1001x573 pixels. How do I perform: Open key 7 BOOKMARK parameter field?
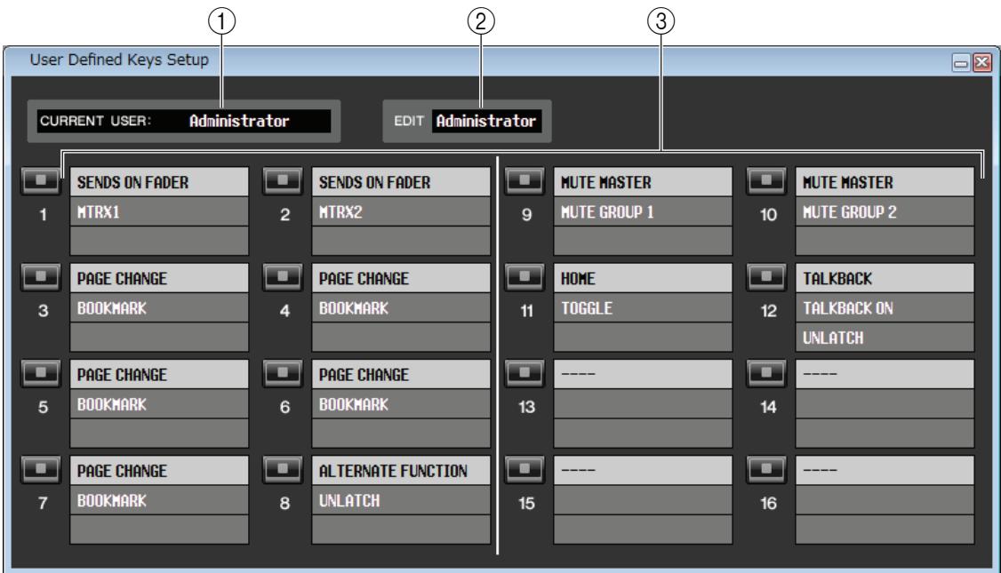pyautogui.click(x=159, y=501)
